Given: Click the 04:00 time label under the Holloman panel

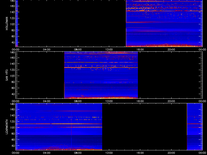Looking at the screenshot, I should tap(47, 50).
